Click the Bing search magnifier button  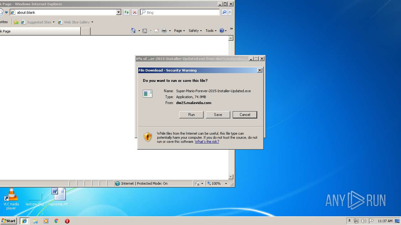coord(224,12)
